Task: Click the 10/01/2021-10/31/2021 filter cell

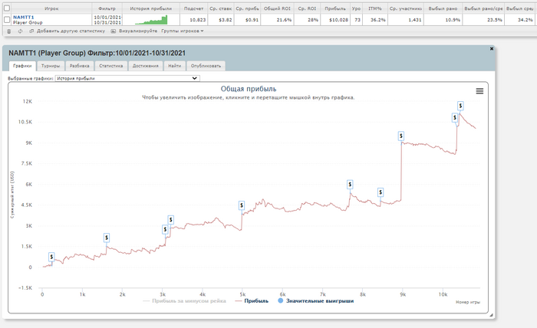Action: [x=107, y=20]
